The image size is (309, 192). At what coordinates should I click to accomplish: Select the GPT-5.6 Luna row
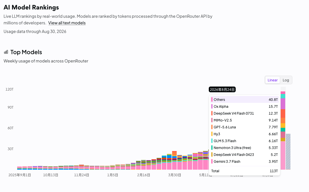coord(244,127)
